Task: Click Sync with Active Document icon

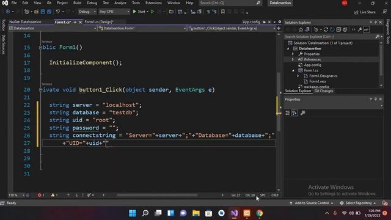Action: [x=326, y=30]
